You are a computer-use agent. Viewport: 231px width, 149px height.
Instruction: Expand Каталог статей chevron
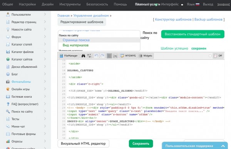[45, 44]
